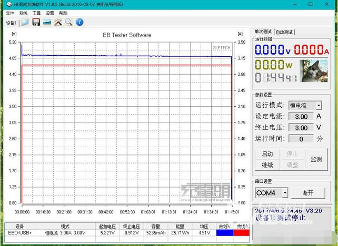Open the 文件 menu
The image size is (338, 246).
coord(10,13)
